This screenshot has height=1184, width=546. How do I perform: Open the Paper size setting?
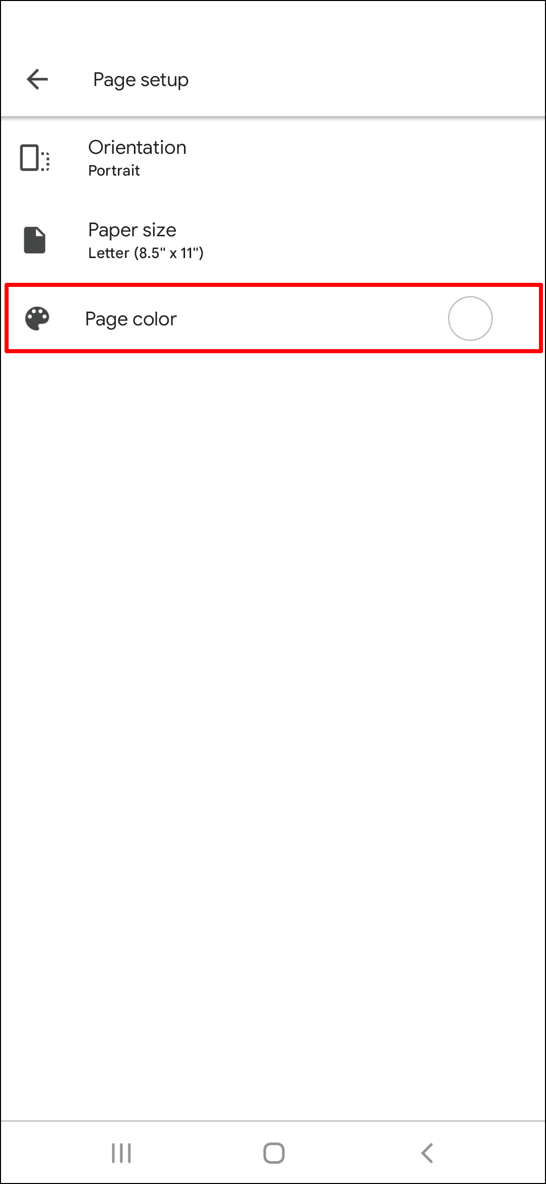click(273, 240)
